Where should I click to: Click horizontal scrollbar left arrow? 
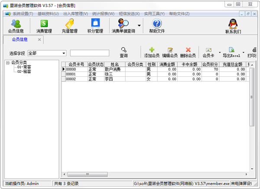(64, 174)
